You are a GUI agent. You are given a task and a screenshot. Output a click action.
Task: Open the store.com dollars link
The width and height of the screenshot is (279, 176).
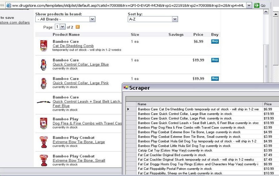tap(15, 22)
